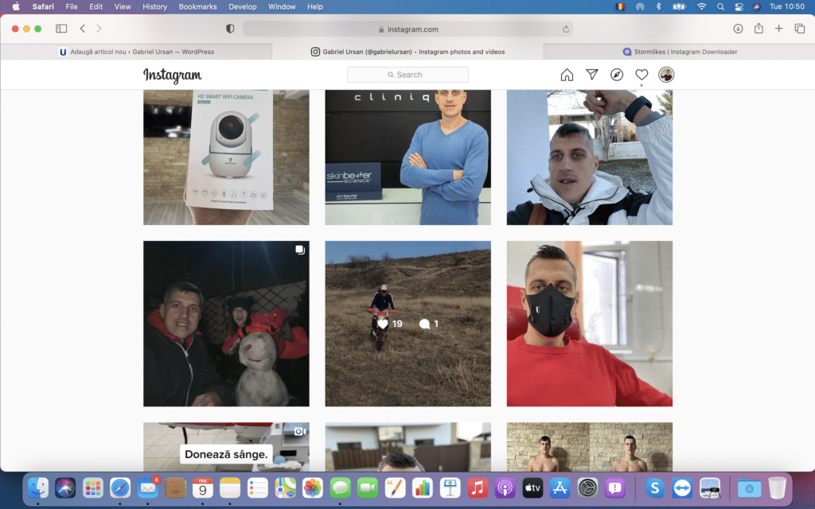Screen dimensions: 815x509
Task: Open the Safari app menu
Action: pyautogui.click(x=43, y=6)
